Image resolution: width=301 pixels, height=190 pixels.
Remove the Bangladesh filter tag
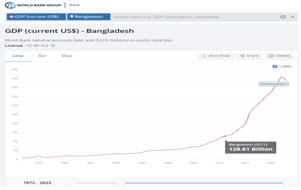click(x=107, y=17)
